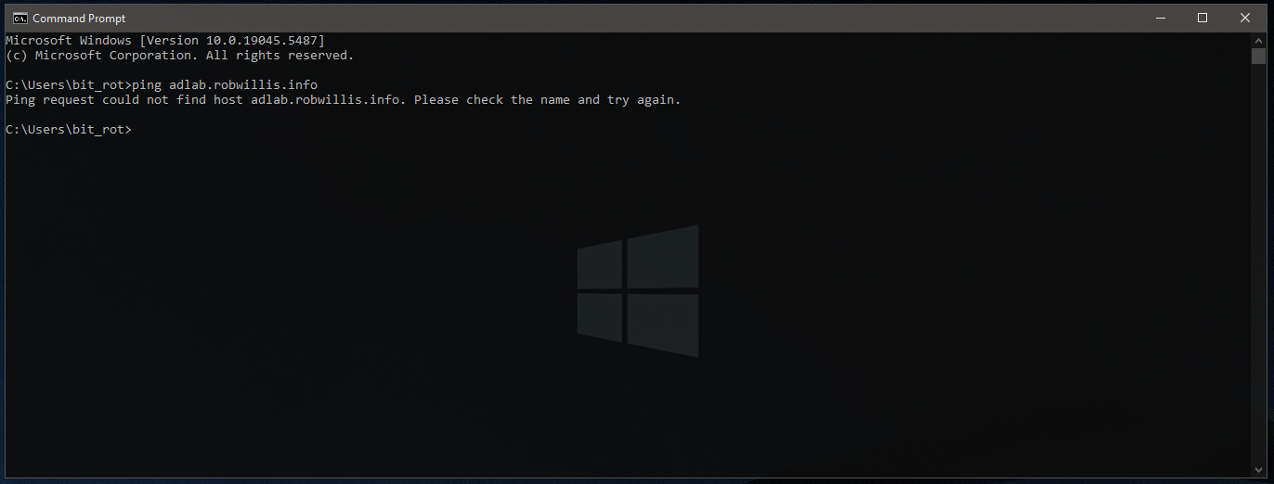The image size is (1274, 484).
Task: Maximize the Command Prompt window
Action: pos(1202,18)
